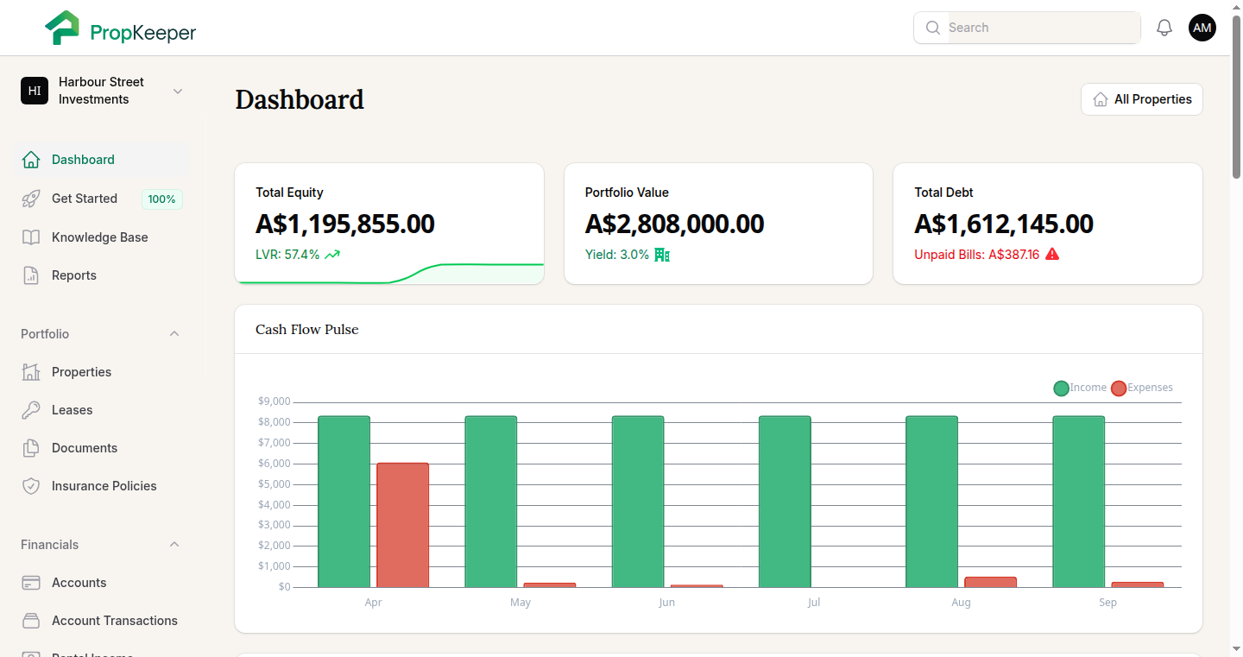Click the April income green bar
The height and width of the screenshot is (657, 1243).
[344, 502]
